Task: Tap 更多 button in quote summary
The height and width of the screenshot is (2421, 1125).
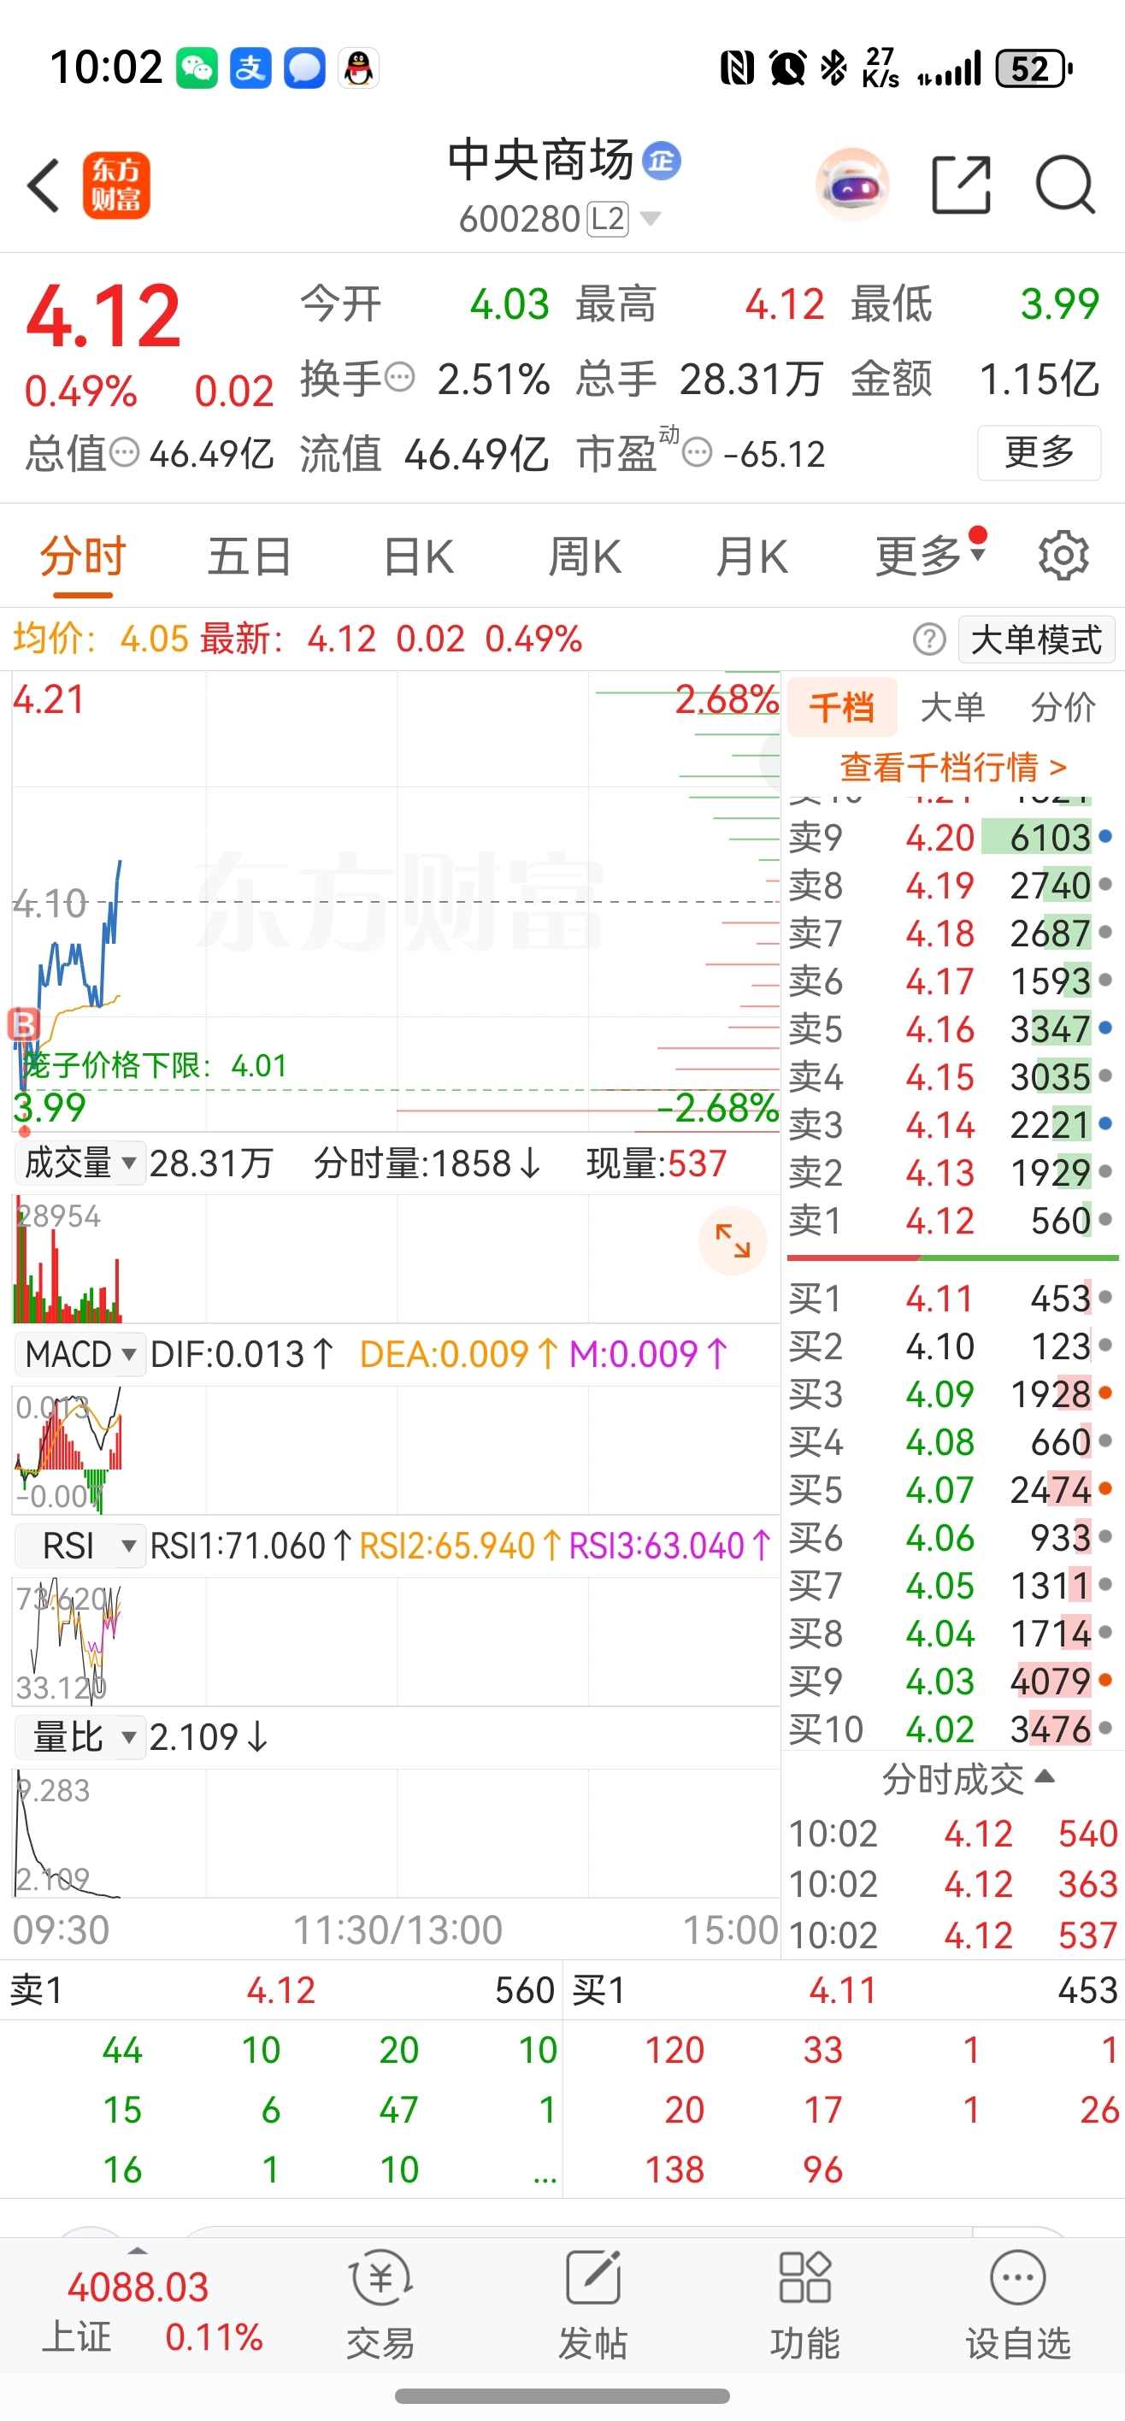Action: (1039, 452)
